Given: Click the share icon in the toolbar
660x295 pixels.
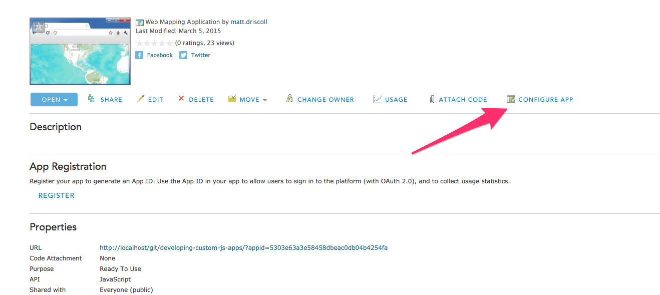Looking at the screenshot, I should [x=91, y=99].
